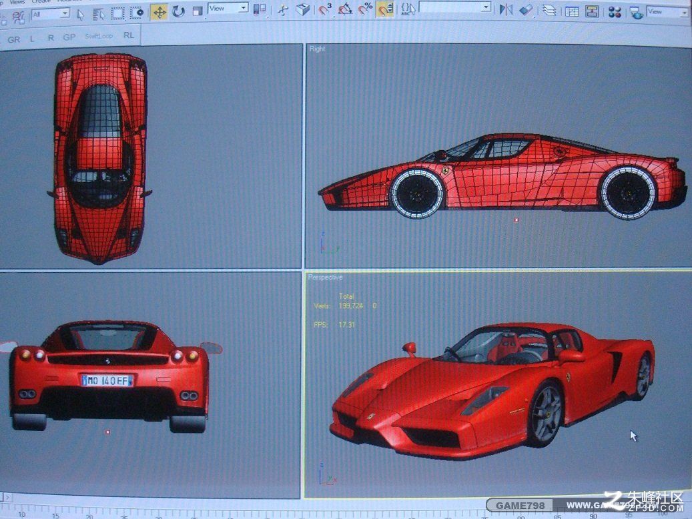692x519 pixels.
Task: Click the timeline ruler at frame 15
Action: (55, 515)
